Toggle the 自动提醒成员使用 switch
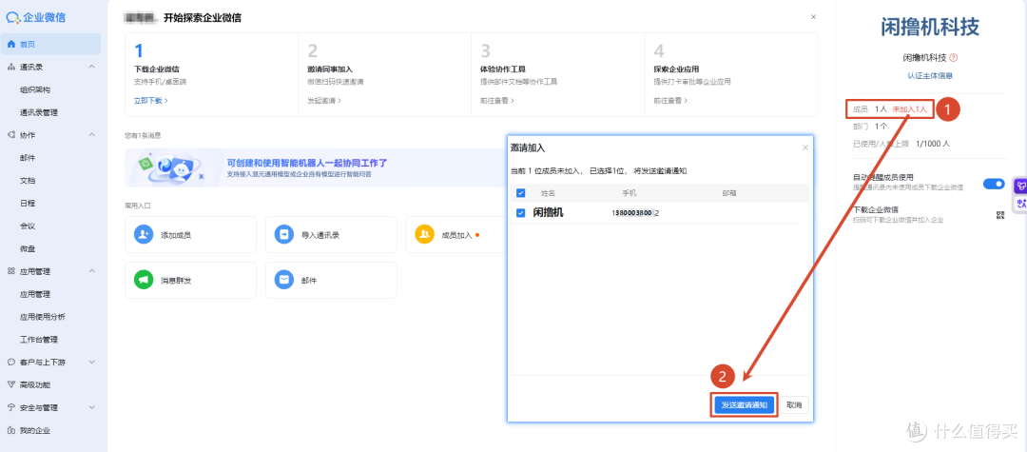 coord(994,184)
